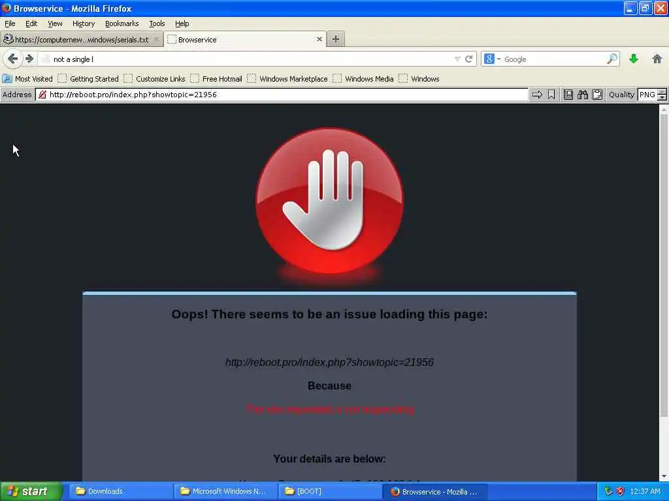Open Most Visited bookmarks folder

(x=27, y=79)
